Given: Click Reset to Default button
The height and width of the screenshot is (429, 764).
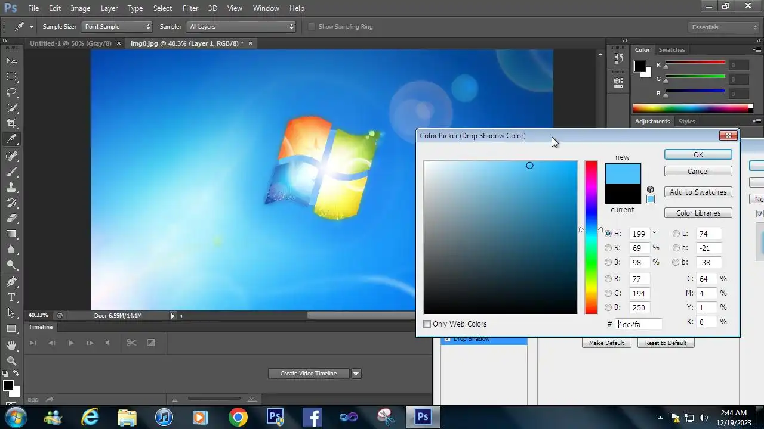Looking at the screenshot, I should coord(666,343).
